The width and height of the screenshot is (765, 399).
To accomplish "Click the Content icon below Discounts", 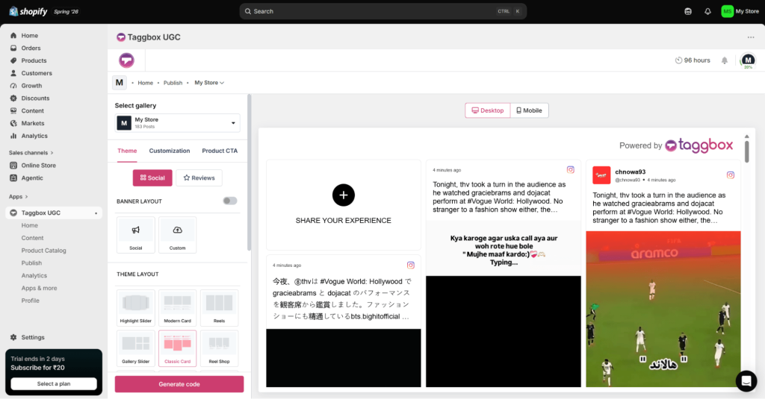I will coord(13,110).
